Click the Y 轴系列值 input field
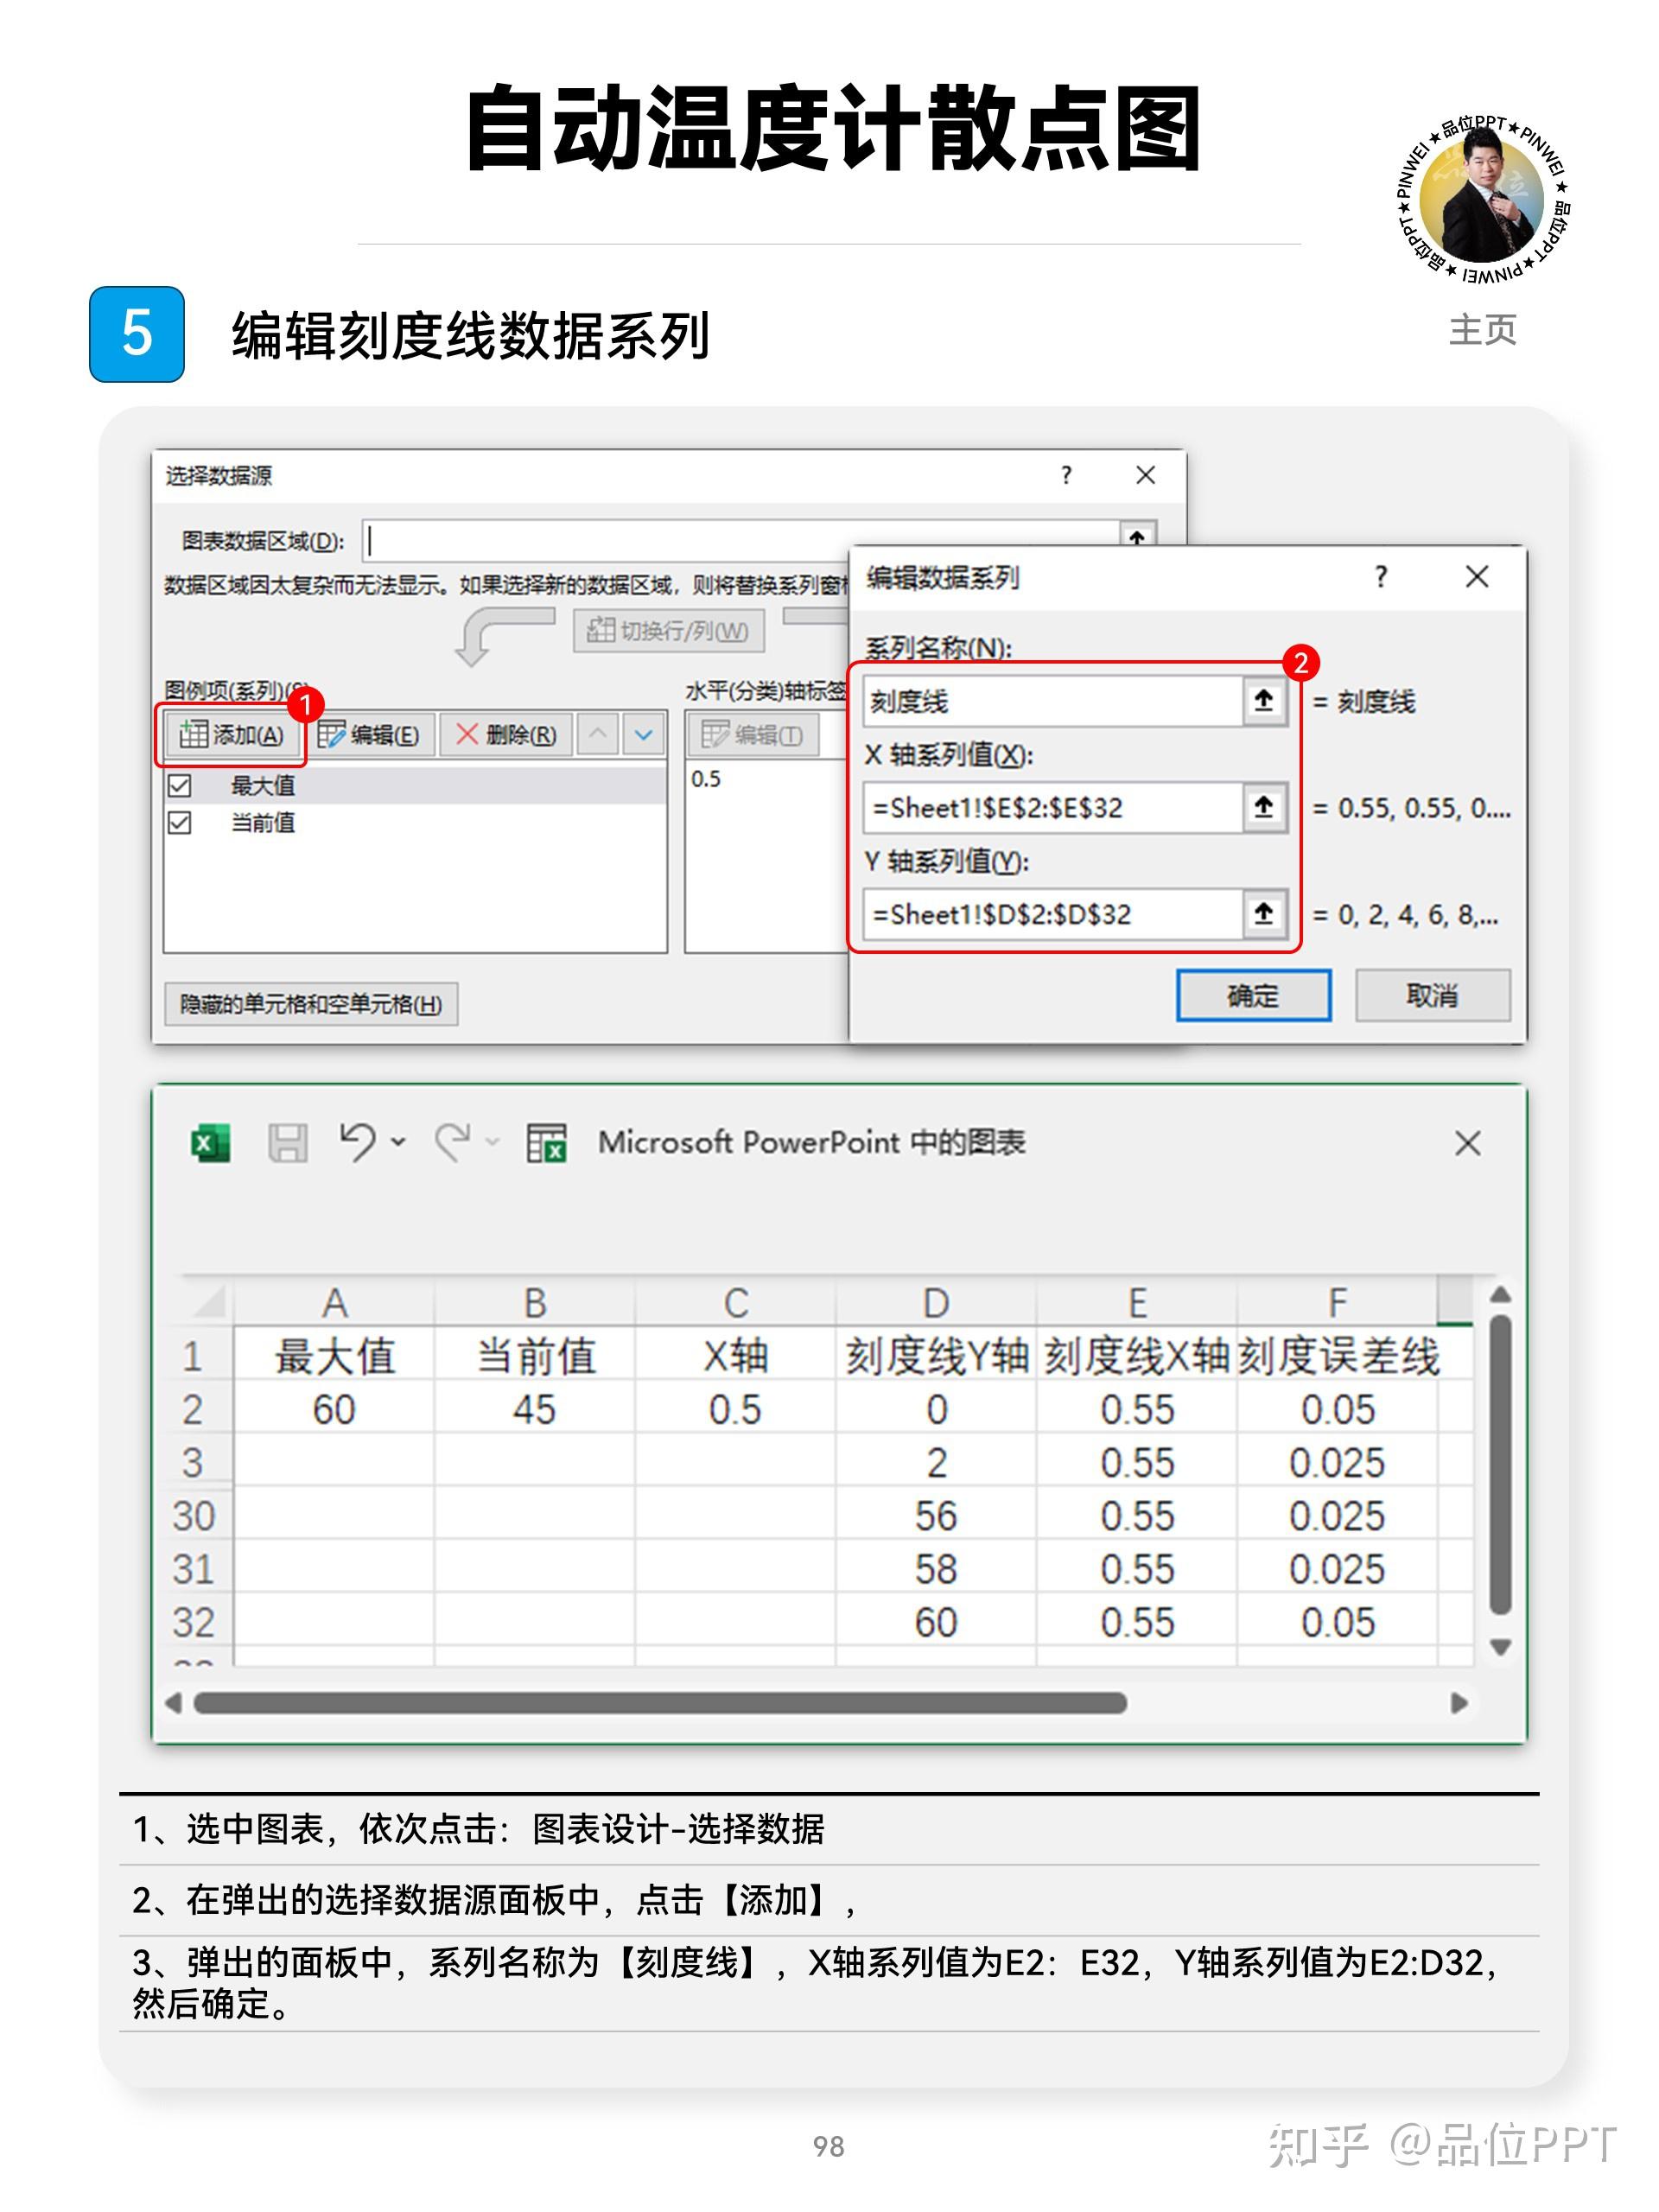 click(1051, 913)
